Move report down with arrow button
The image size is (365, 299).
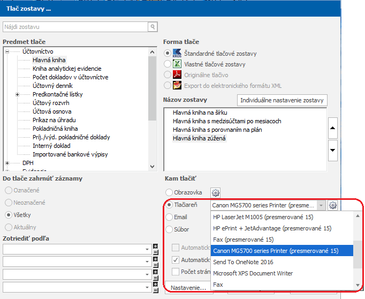(332, 150)
